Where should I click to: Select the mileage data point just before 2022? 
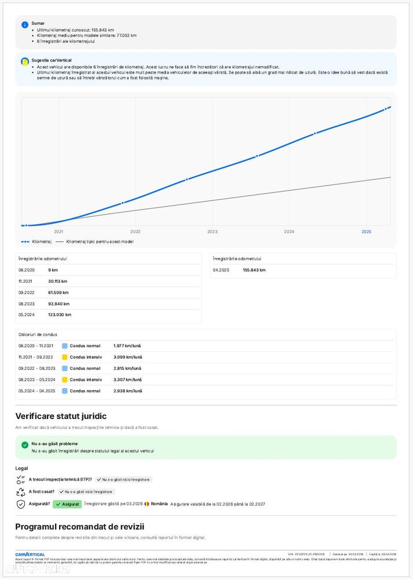pyautogui.click(x=123, y=203)
